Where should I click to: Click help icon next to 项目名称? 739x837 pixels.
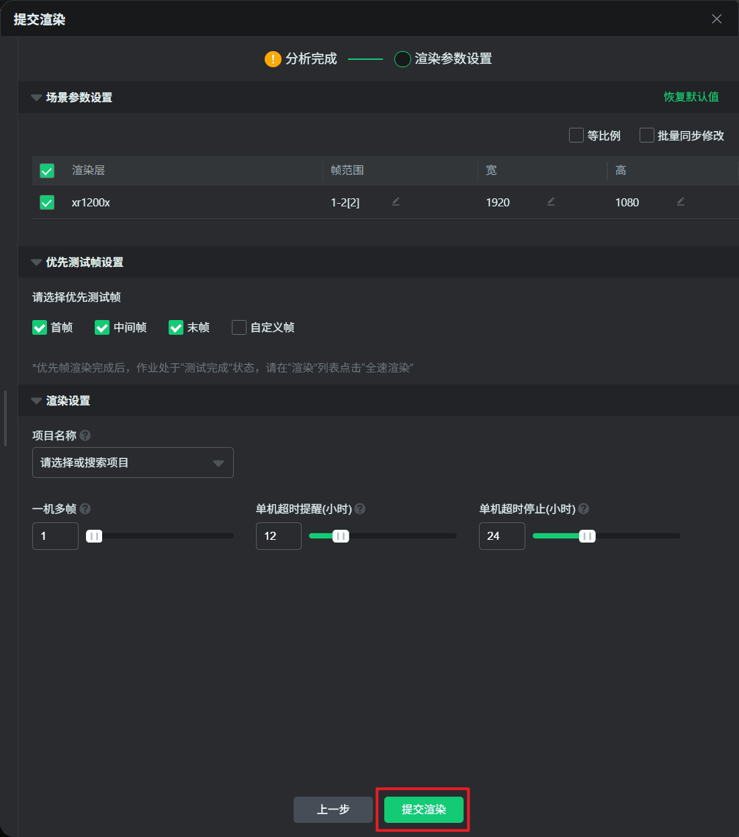point(85,436)
